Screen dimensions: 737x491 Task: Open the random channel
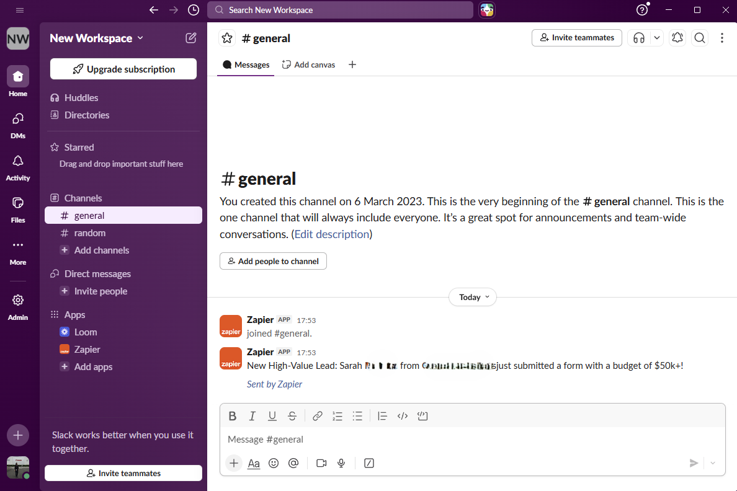tap(90, 233)
